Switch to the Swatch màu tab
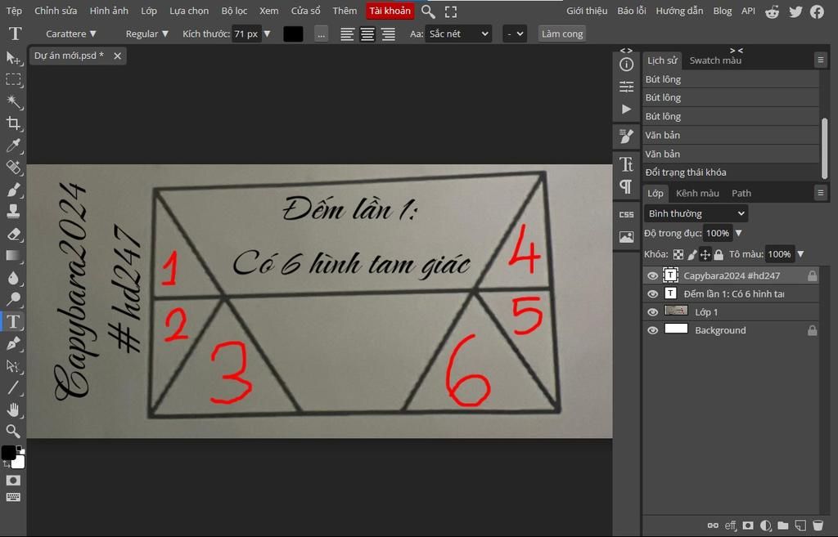Viewport: 838px width, 537px height. 715,60
